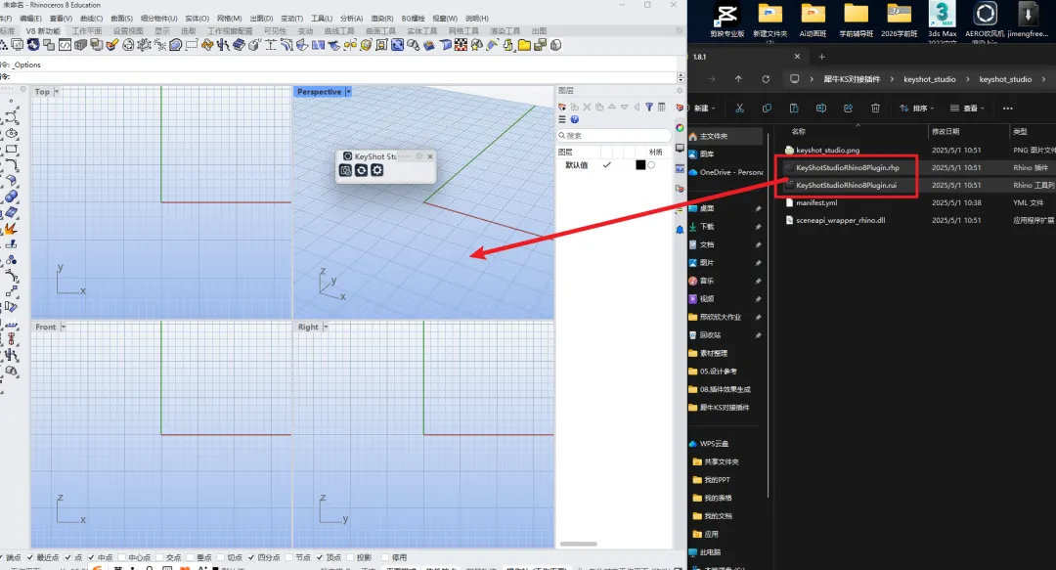Viewport: 1056px width, 570px height.
Task: Click the refresh button in File Explorer
Action: (x=766, y=79)
